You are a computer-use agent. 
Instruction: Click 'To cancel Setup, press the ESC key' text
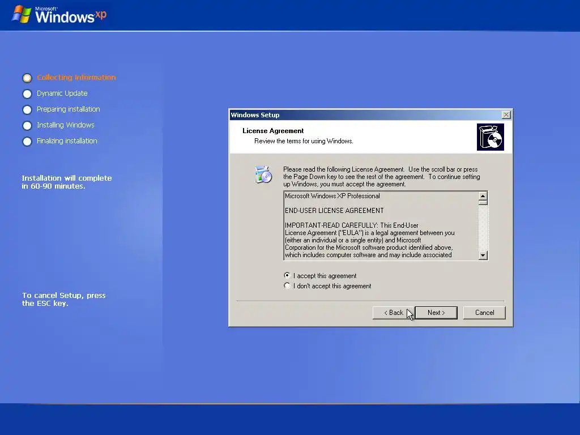63,299
